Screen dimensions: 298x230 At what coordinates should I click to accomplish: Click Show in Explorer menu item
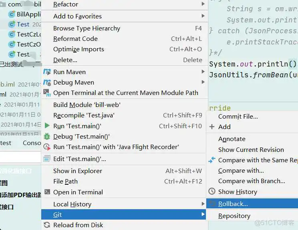[78, 171]
